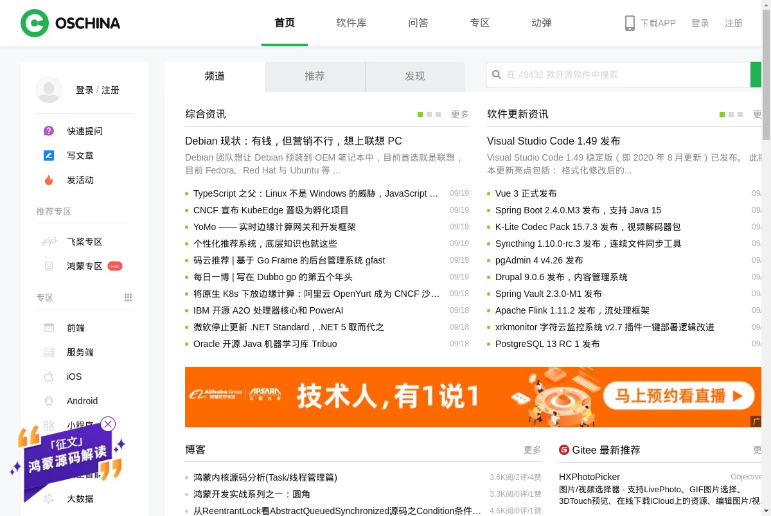Screen dimensions: 771x516
Task: Click the 服务端 server icon
Action: (x=49, y=352)
